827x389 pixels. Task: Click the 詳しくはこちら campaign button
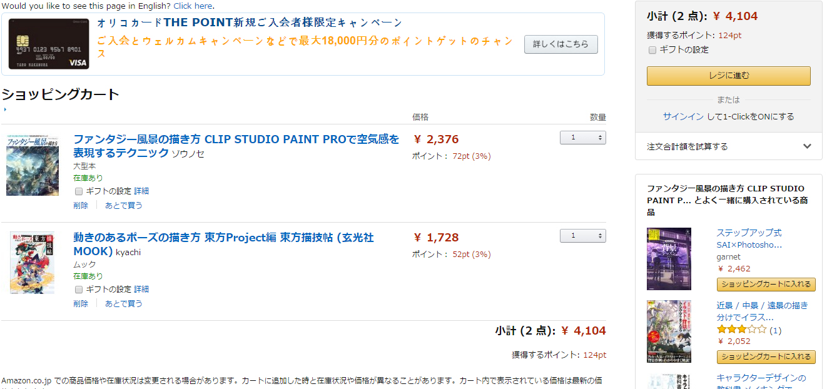pos(561,44)
